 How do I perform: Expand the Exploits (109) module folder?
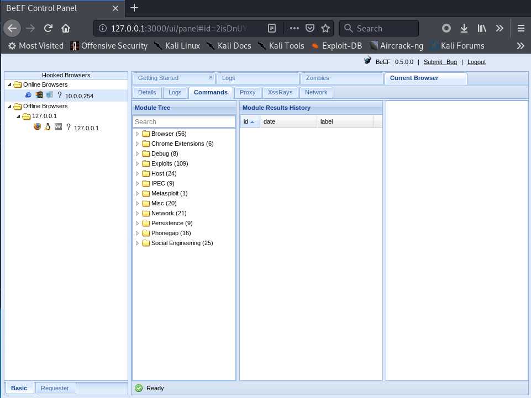pos(137,163)
